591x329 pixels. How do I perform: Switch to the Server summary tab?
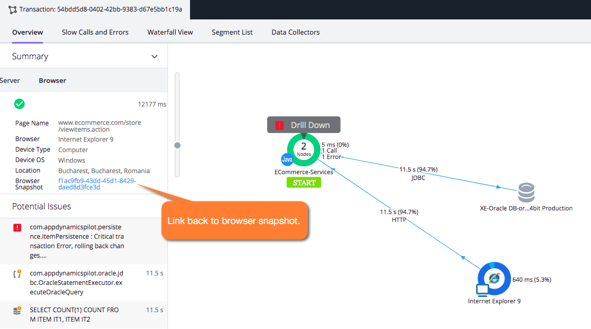point(10,81)
